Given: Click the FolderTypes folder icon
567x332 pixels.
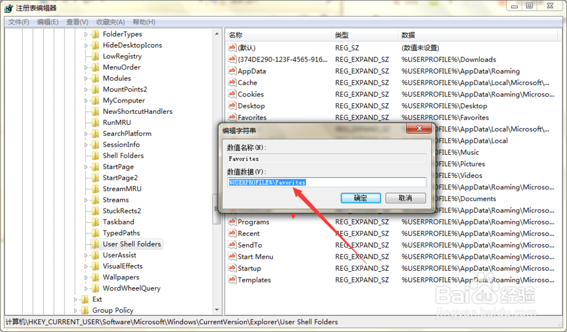Looking at the screenshot, I should coord(95,35).
